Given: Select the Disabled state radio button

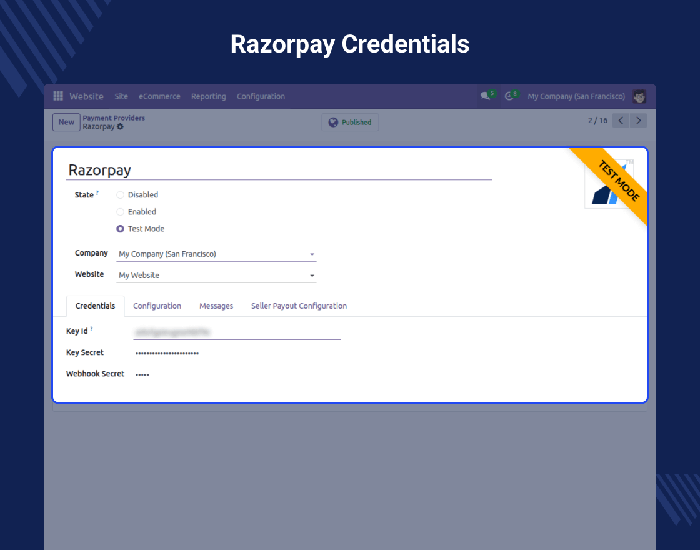Looking at the screenshot, I should [x=120, y=195].
